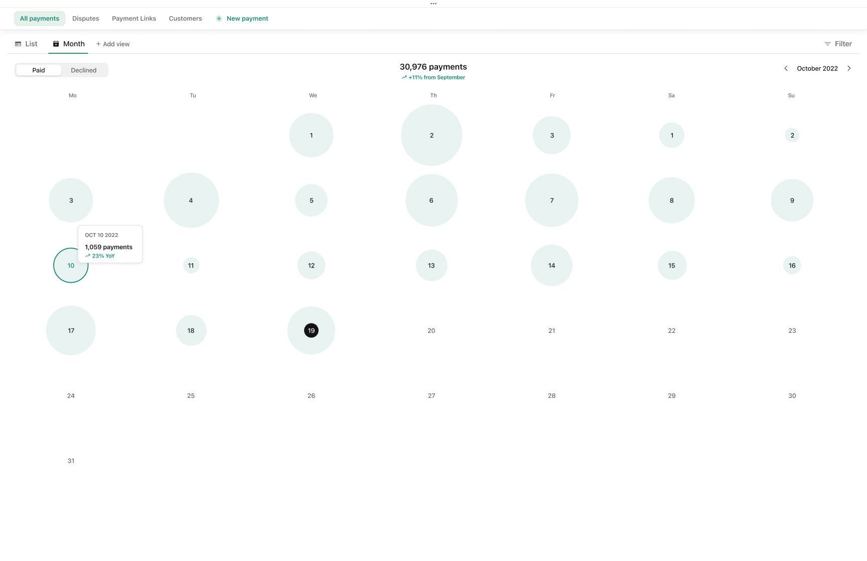Select the October 4 bubble

[x=191, y=200]
